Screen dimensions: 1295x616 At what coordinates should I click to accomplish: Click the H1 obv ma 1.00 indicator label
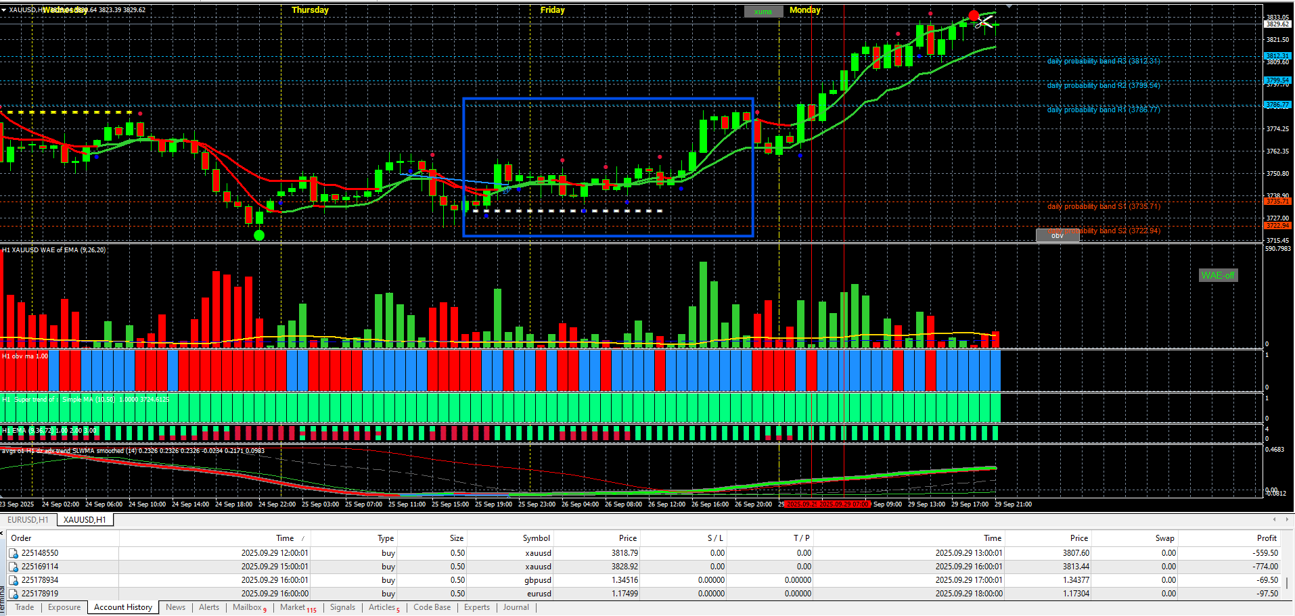[25, 356]
